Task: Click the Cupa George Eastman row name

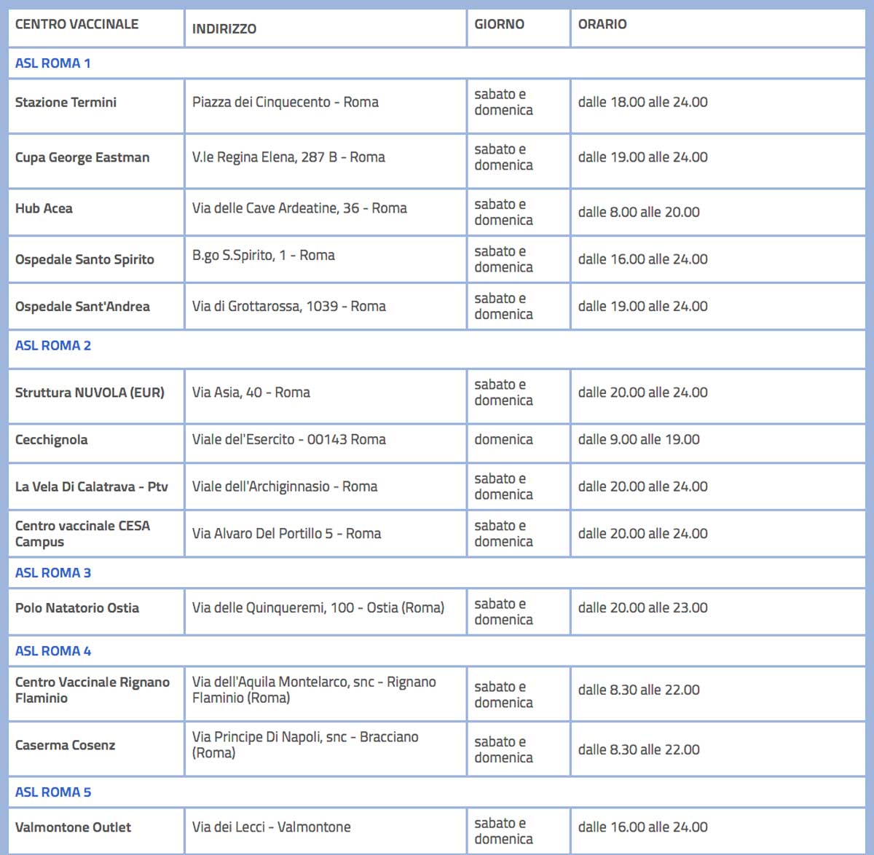Action: coord(82,157)
